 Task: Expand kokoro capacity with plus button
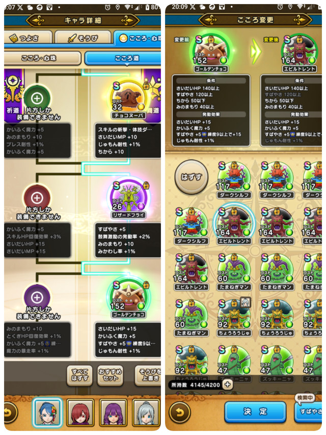point(227,385)
